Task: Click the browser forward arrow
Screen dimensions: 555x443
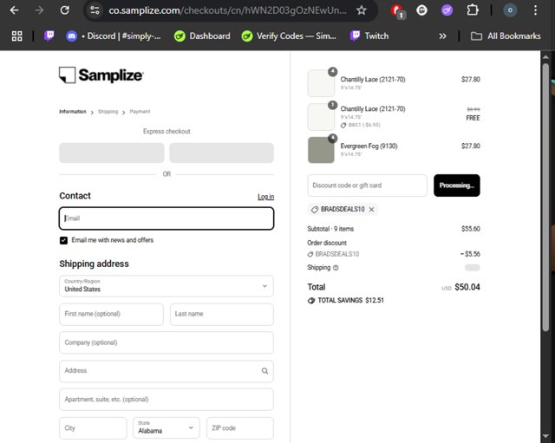Action: [39, 10]
